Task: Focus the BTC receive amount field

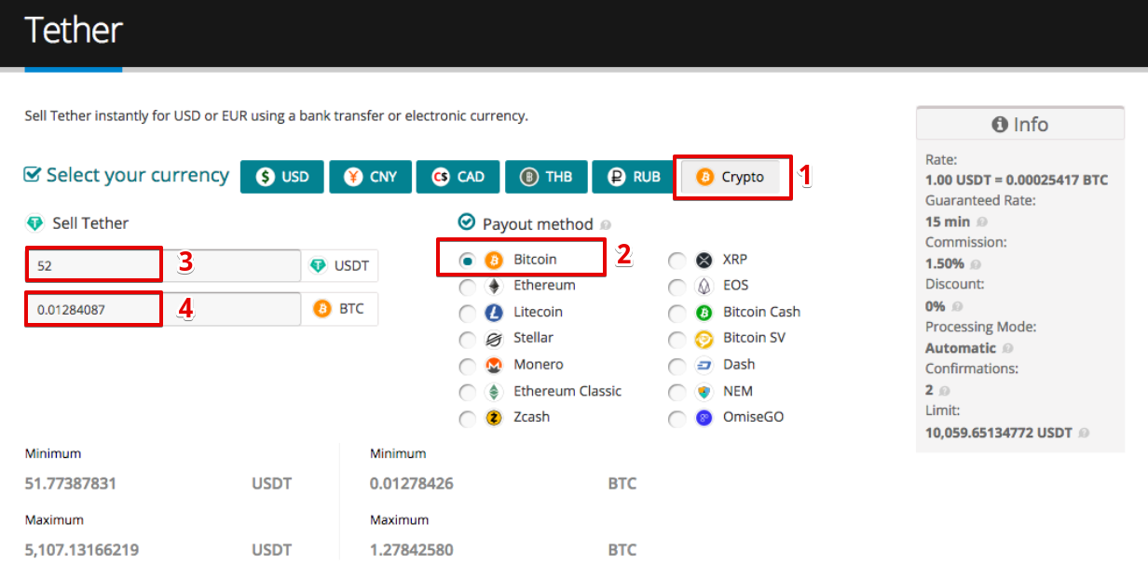Action: tap(163, 309)
